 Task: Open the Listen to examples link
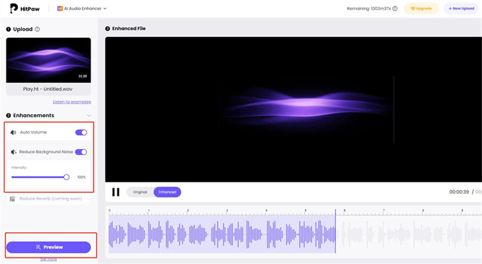click(72, 102)
